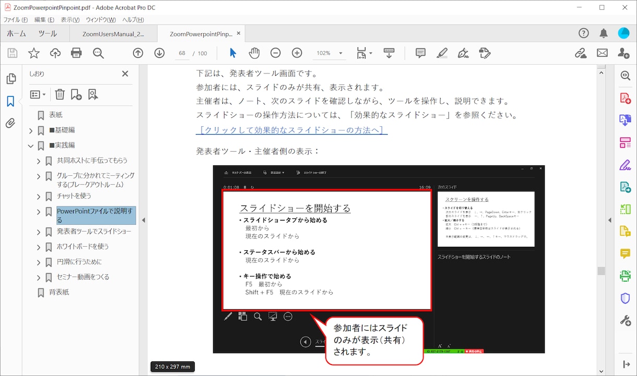The image size is (637, 376).
Task: Open the ファイル menu
Action: pos(15,20)
